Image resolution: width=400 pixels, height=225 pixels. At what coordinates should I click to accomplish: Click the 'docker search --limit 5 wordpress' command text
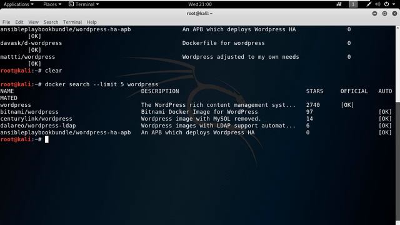click(x=101, y=84)
